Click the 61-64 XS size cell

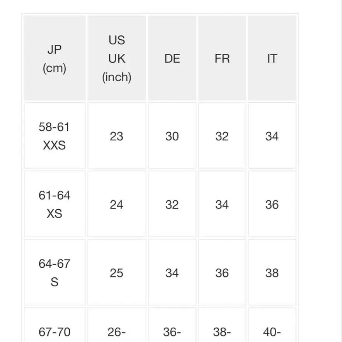[x=54, y=204]
